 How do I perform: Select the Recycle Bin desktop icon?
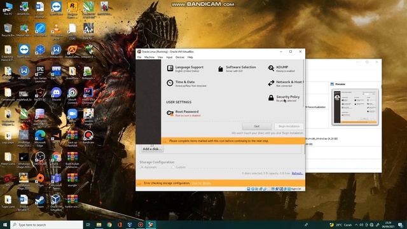8,30
